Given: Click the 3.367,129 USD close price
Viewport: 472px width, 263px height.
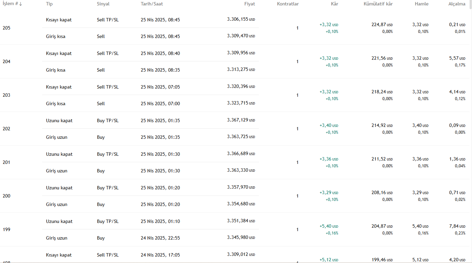Looking at the screenshot, I should tap(241, 120).
